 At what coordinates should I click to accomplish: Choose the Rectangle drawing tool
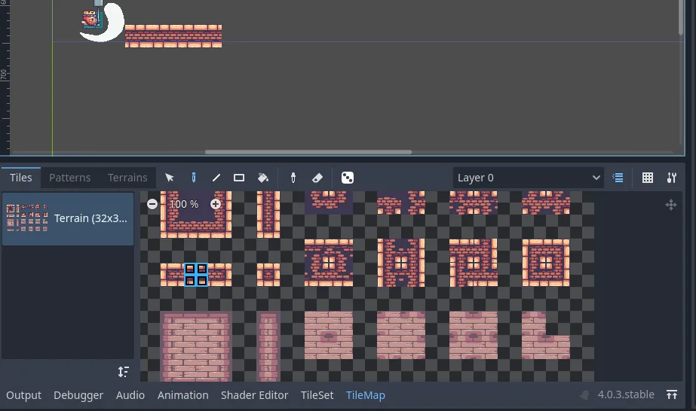coord(239,178)
